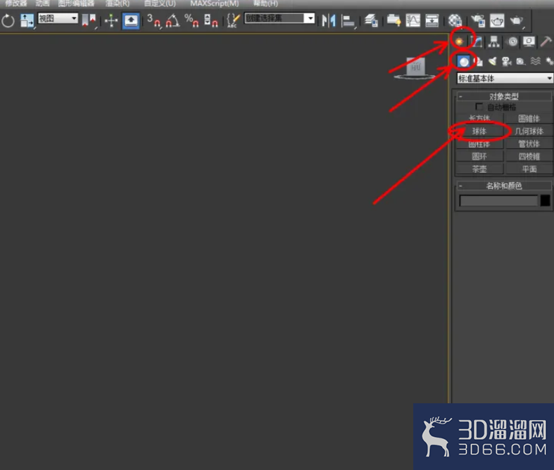Expand the 创建选择集 dropdown arrow
Screen dimensions: 554x470
click(x=310, y=18)
